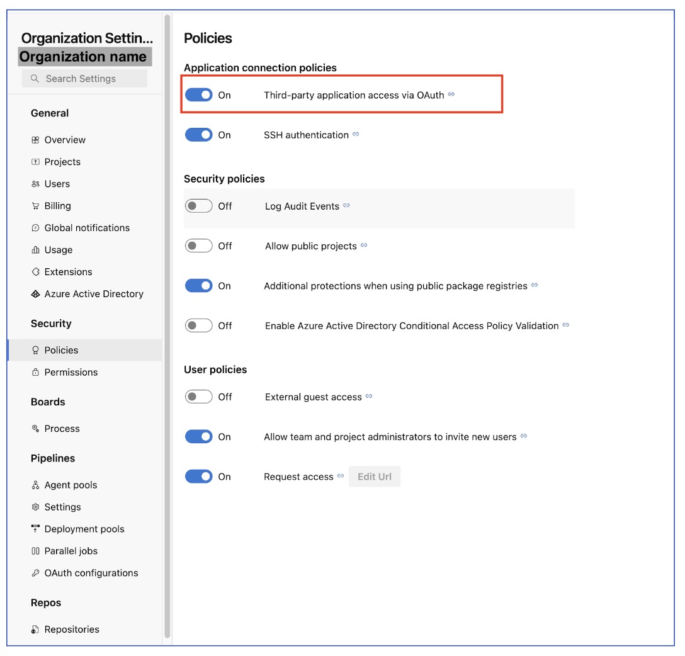Switch off the Request access toggle
The width and height of the screenshot is (685, 656).
tap(199, 477)
